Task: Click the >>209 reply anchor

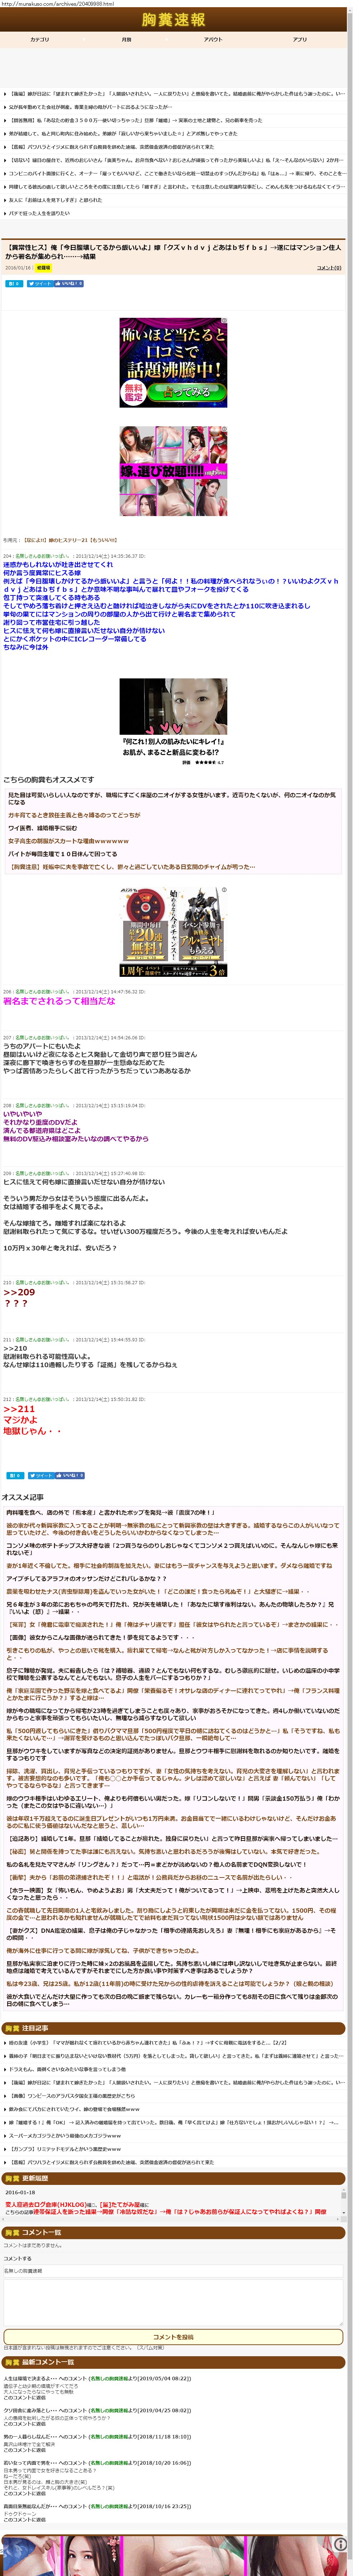Action: [x=19, y=1292]
